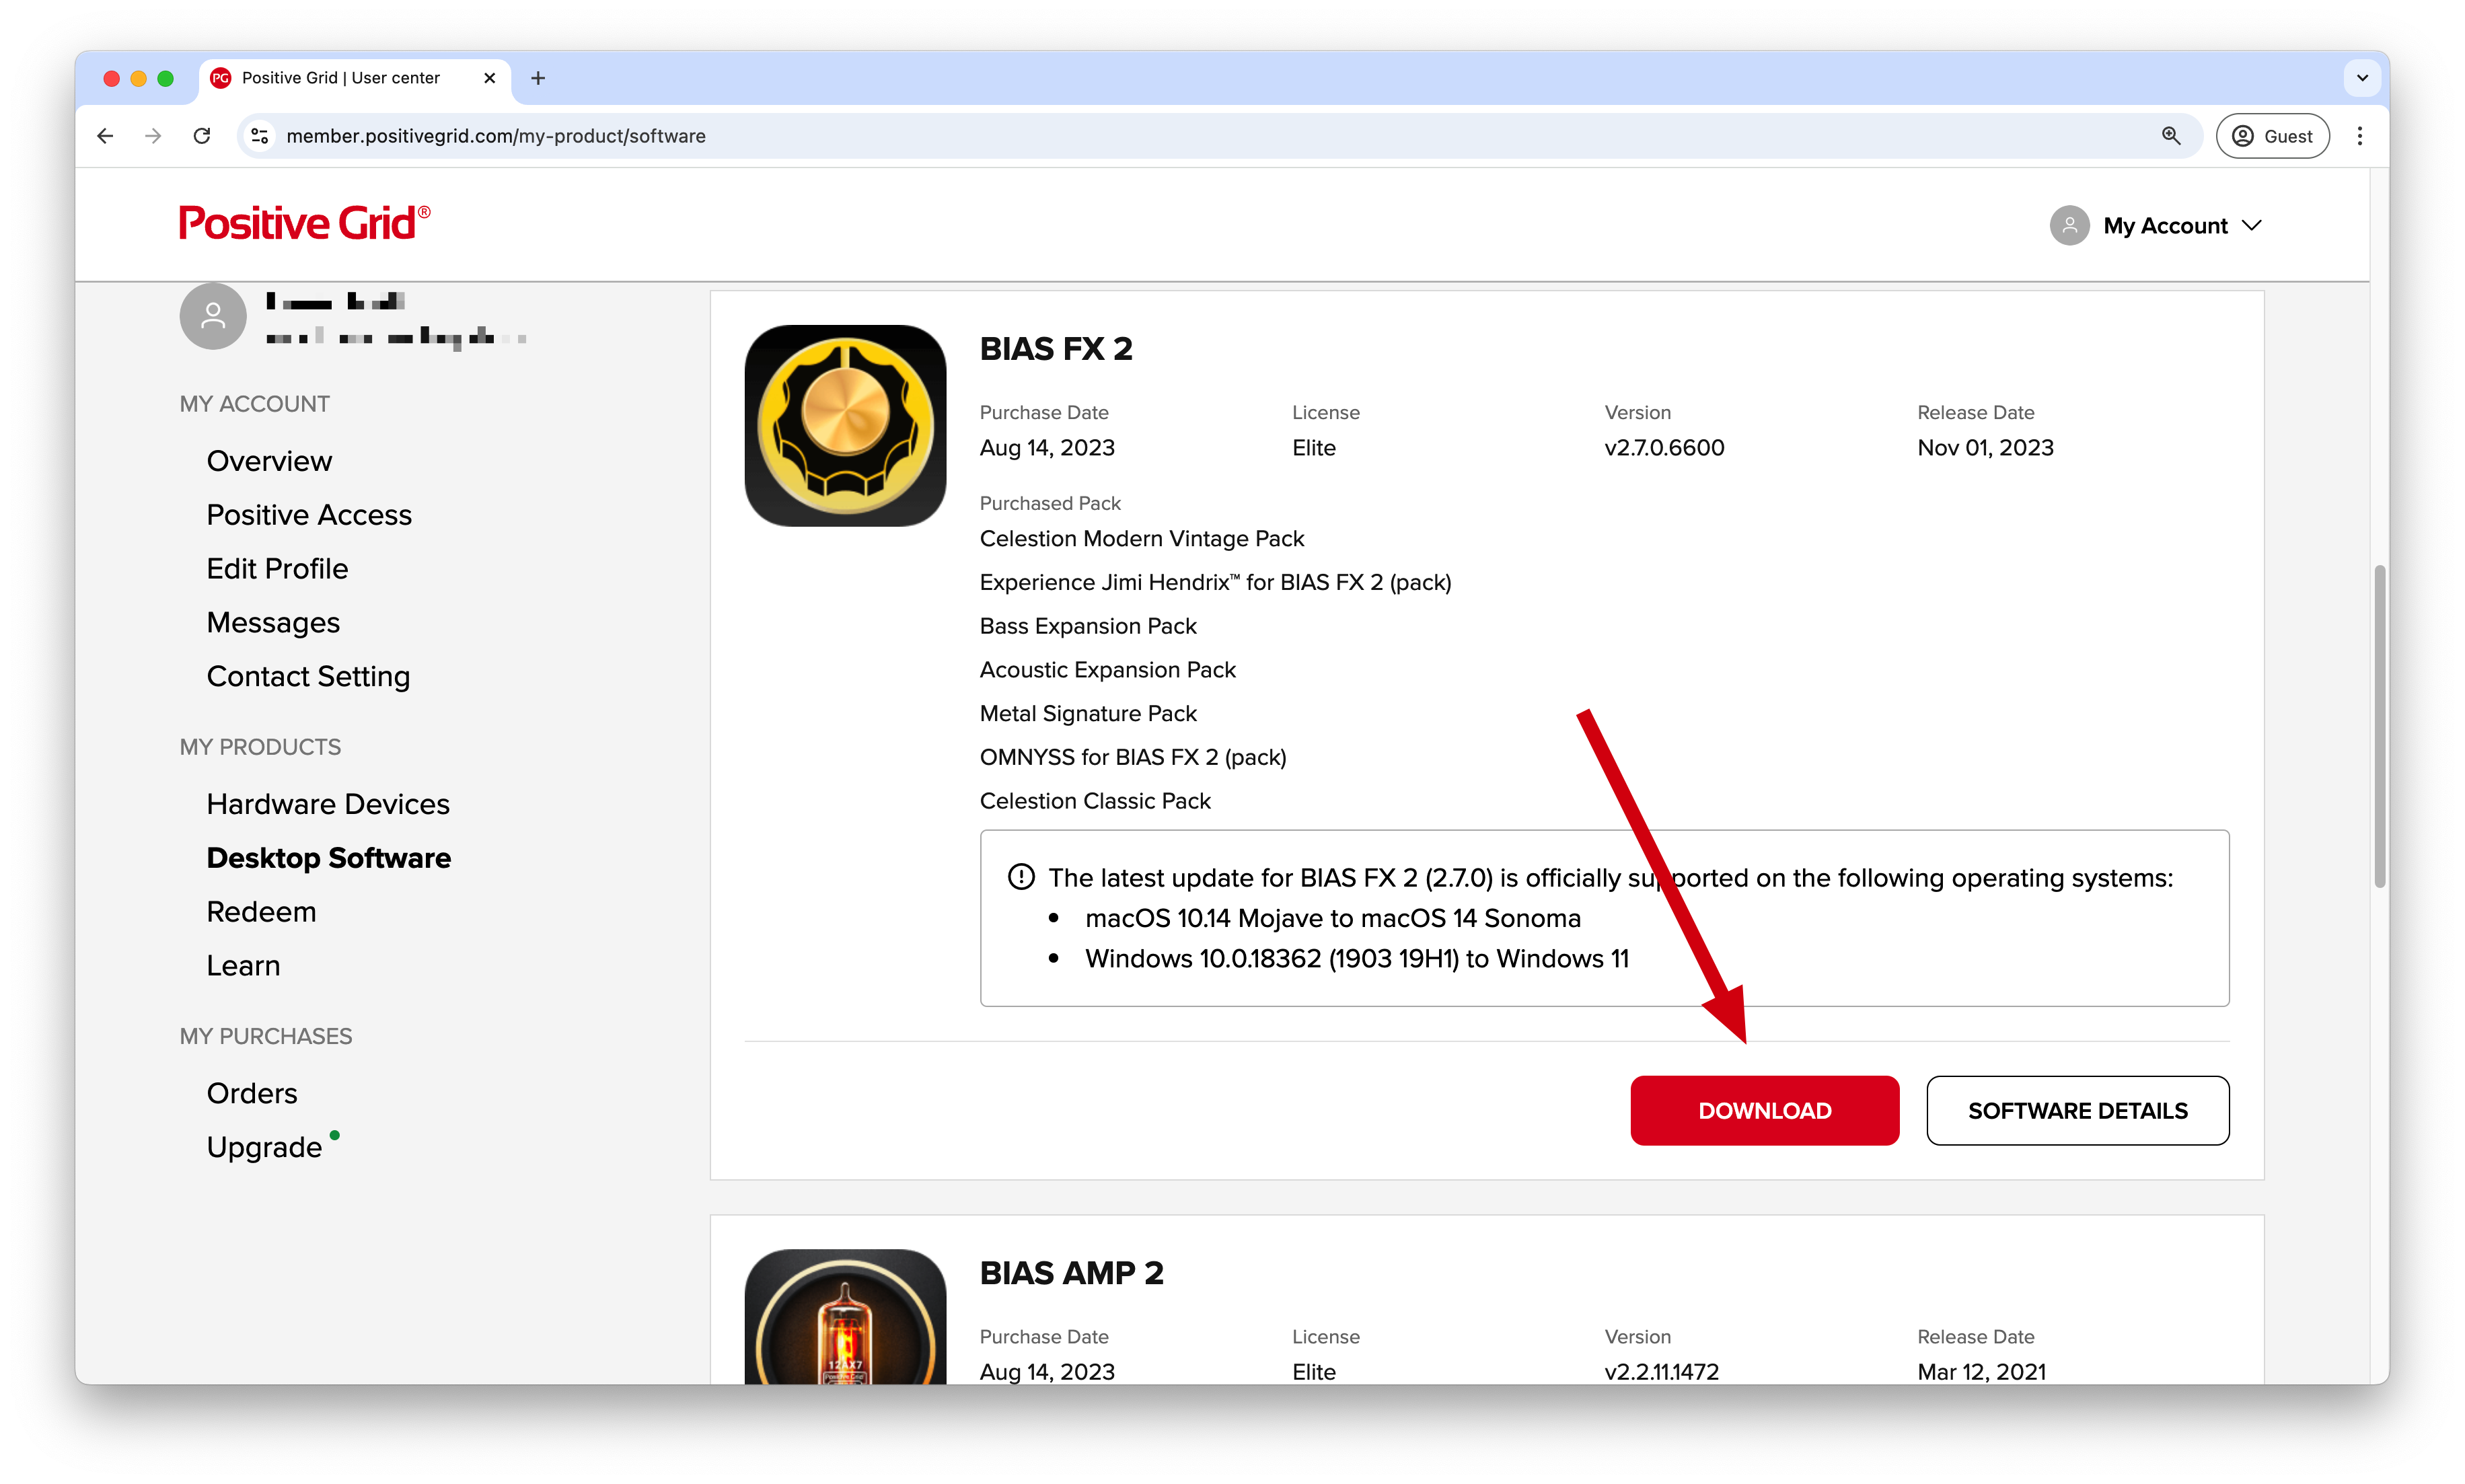This screenshot has height=1484, width=2465.
Task: Click the MY PRODUCTS section heading
Action: point(260,747)
